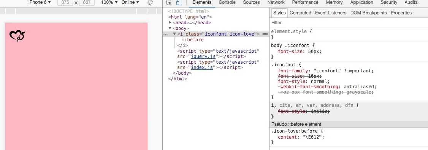
Task: Open the 100% zoom dropdown
Action: [109, 2]
